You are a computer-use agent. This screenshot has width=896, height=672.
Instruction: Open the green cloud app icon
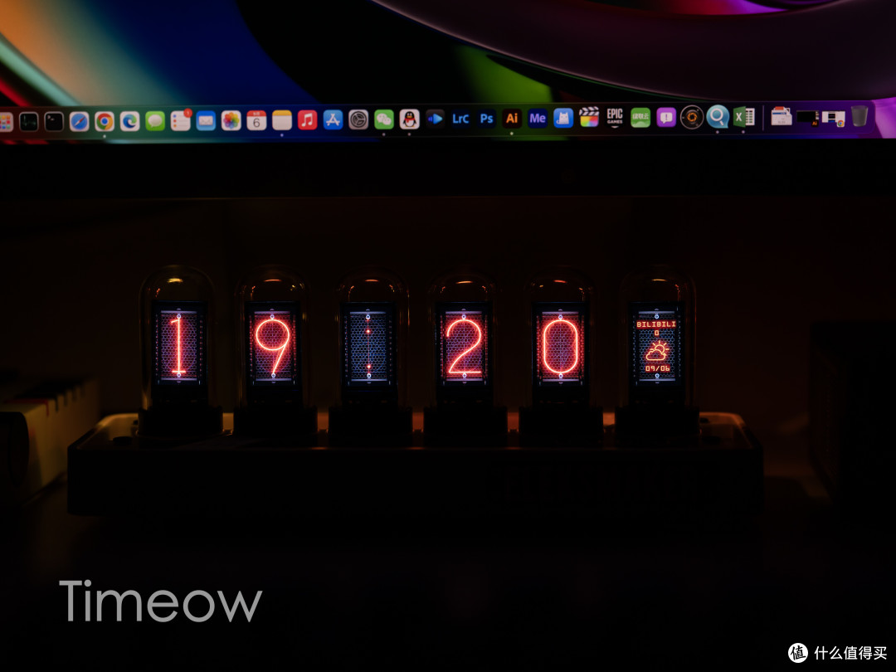point(640,117)
